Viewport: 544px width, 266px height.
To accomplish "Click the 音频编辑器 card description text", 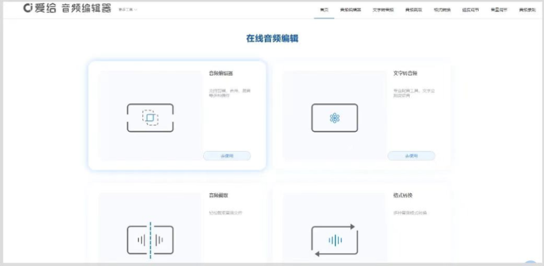I will [230, 93].
